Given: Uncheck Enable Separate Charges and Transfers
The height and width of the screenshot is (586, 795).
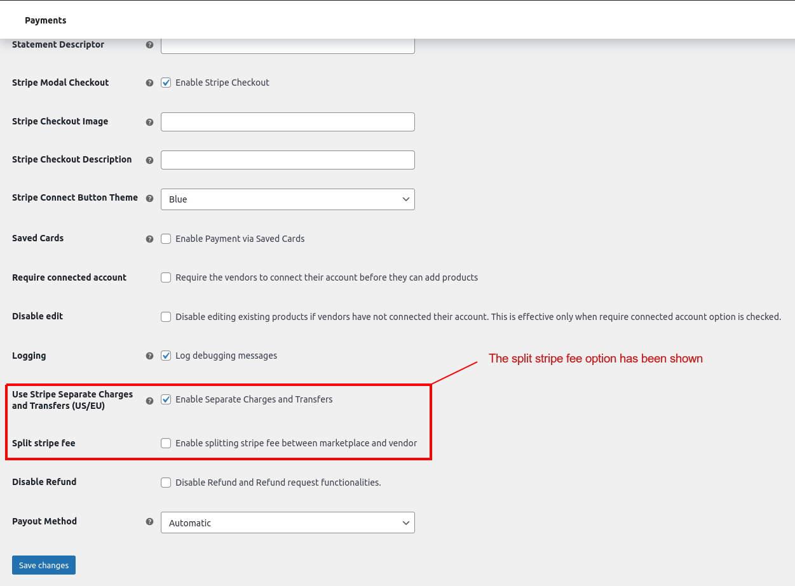Looking at the screenshot, I should pos(166,399).
